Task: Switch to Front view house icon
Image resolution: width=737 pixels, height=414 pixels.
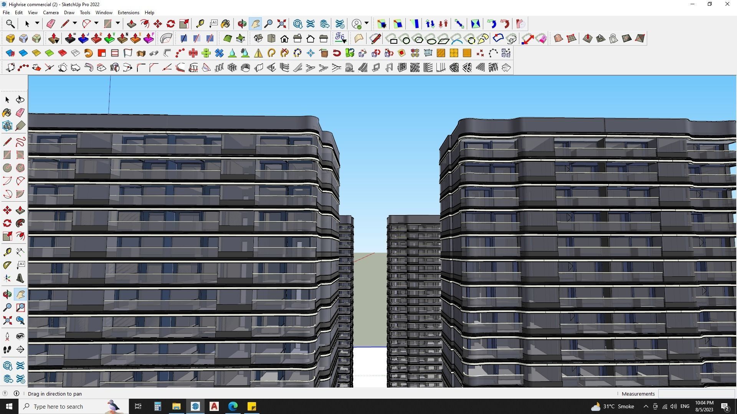Action: pyautogui.click(x=284, y=38)
